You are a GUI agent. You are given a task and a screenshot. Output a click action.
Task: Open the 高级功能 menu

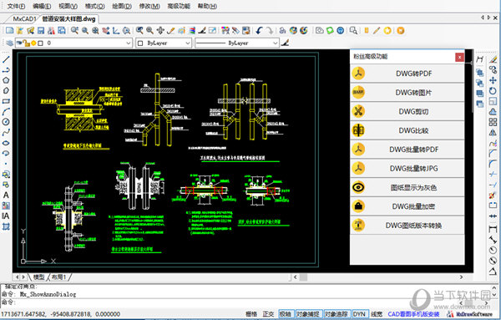pyautogui.click(x=179, y=6)
